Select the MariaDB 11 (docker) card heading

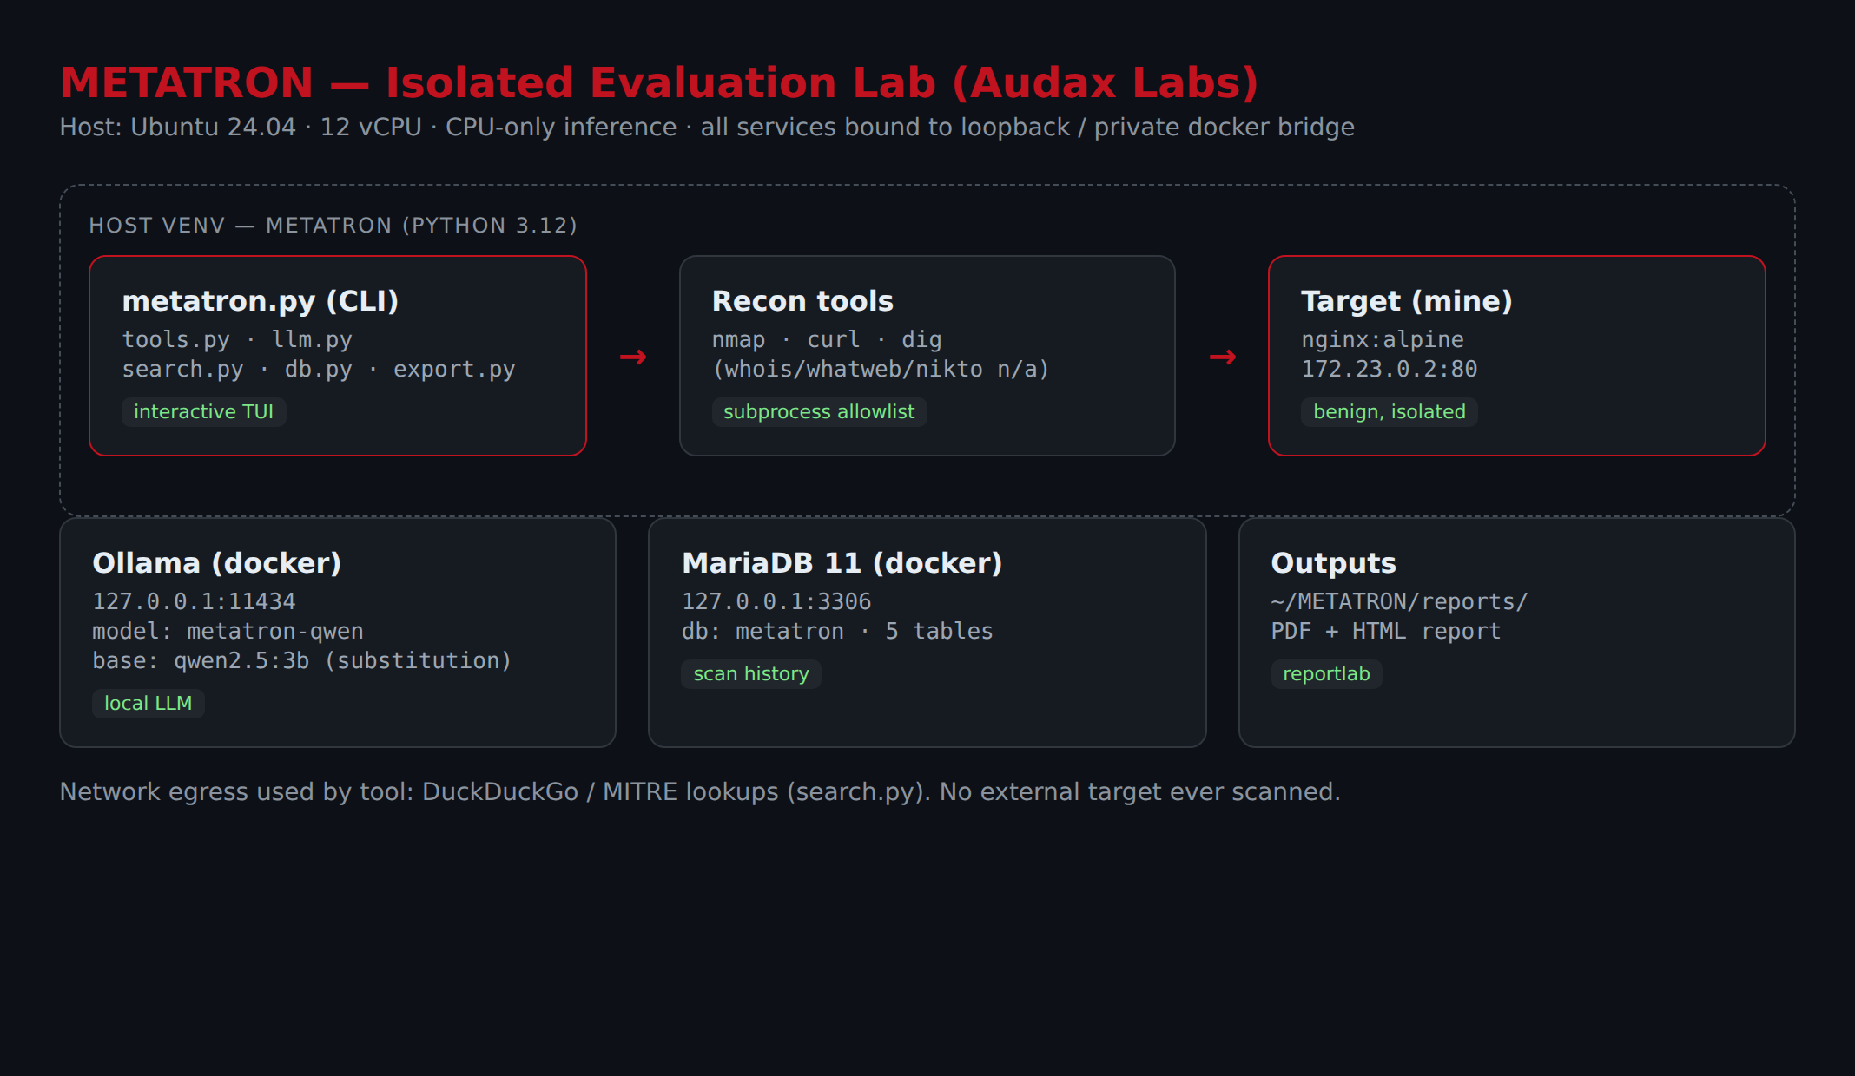click(842, 563)
